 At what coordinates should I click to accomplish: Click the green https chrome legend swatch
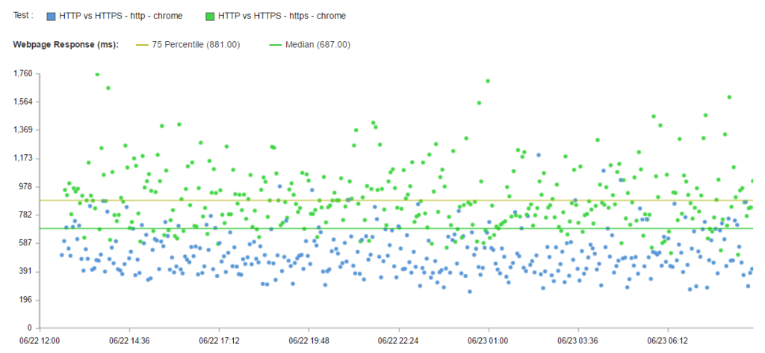coord(210,16)
